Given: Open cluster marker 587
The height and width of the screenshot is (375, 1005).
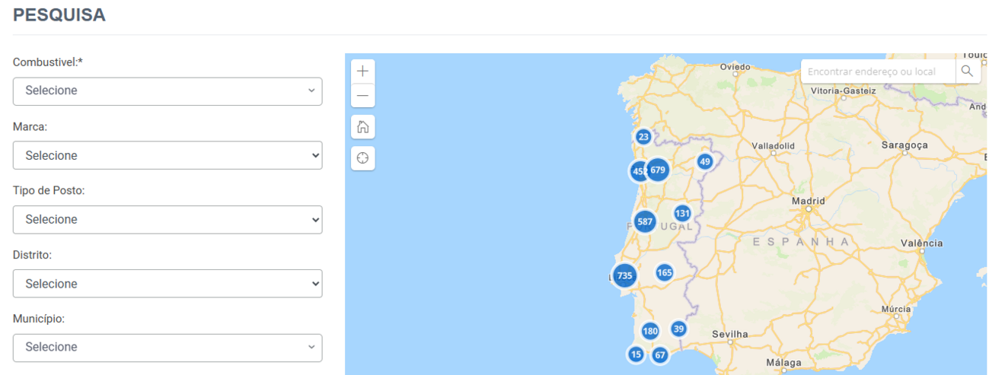Looking at the screenshot, I should coord(645,222).
